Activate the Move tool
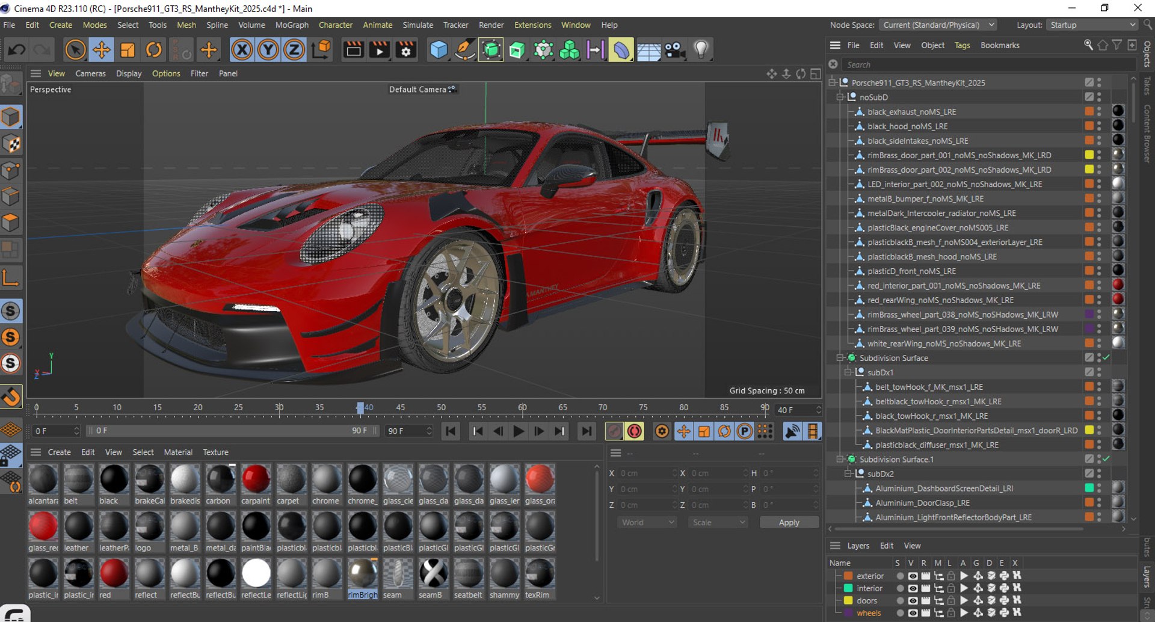This screenshot has width=1155, height=622. click(101, 49)
